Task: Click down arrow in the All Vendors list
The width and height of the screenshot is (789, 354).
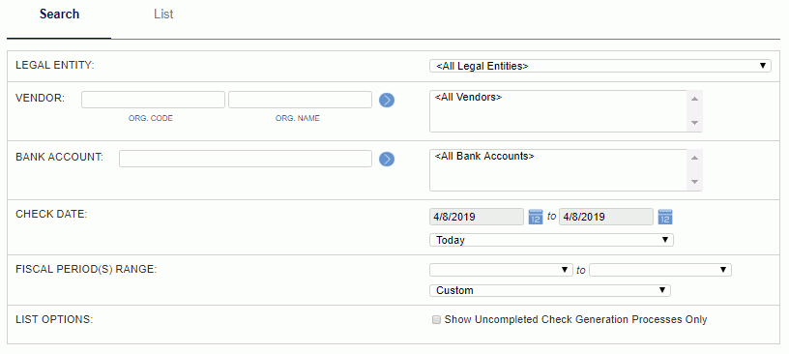Action: [x=694, y=123]
